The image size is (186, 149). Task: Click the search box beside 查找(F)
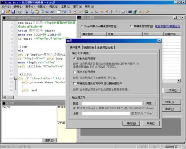click(22, 140)
